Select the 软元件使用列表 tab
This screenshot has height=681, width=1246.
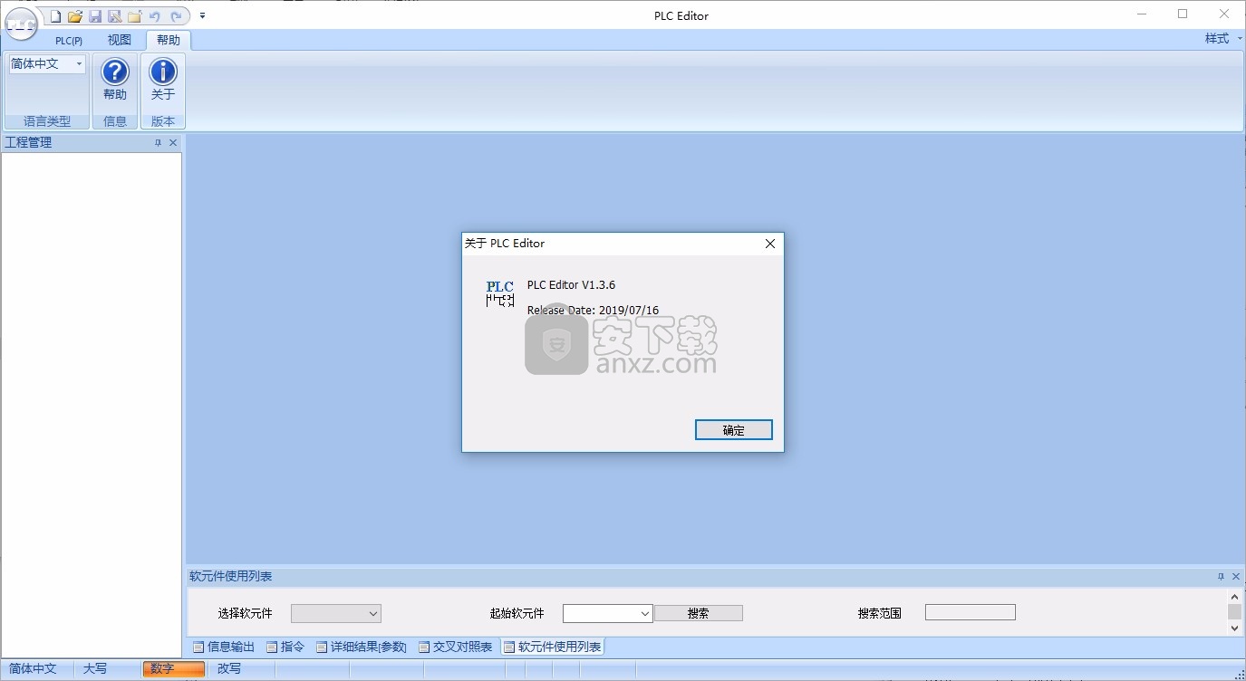click(x=552, y=647)
